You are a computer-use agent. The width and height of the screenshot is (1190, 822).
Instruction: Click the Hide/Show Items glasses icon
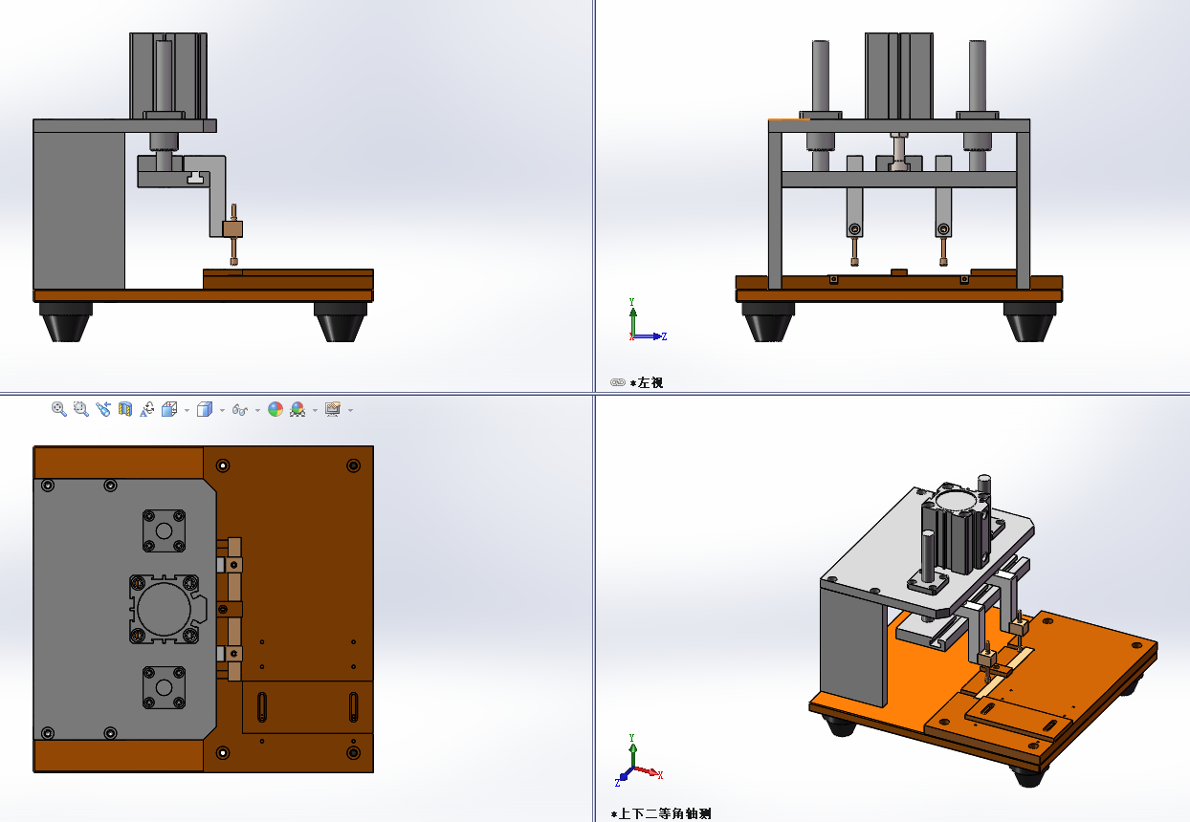coord(240,410)
